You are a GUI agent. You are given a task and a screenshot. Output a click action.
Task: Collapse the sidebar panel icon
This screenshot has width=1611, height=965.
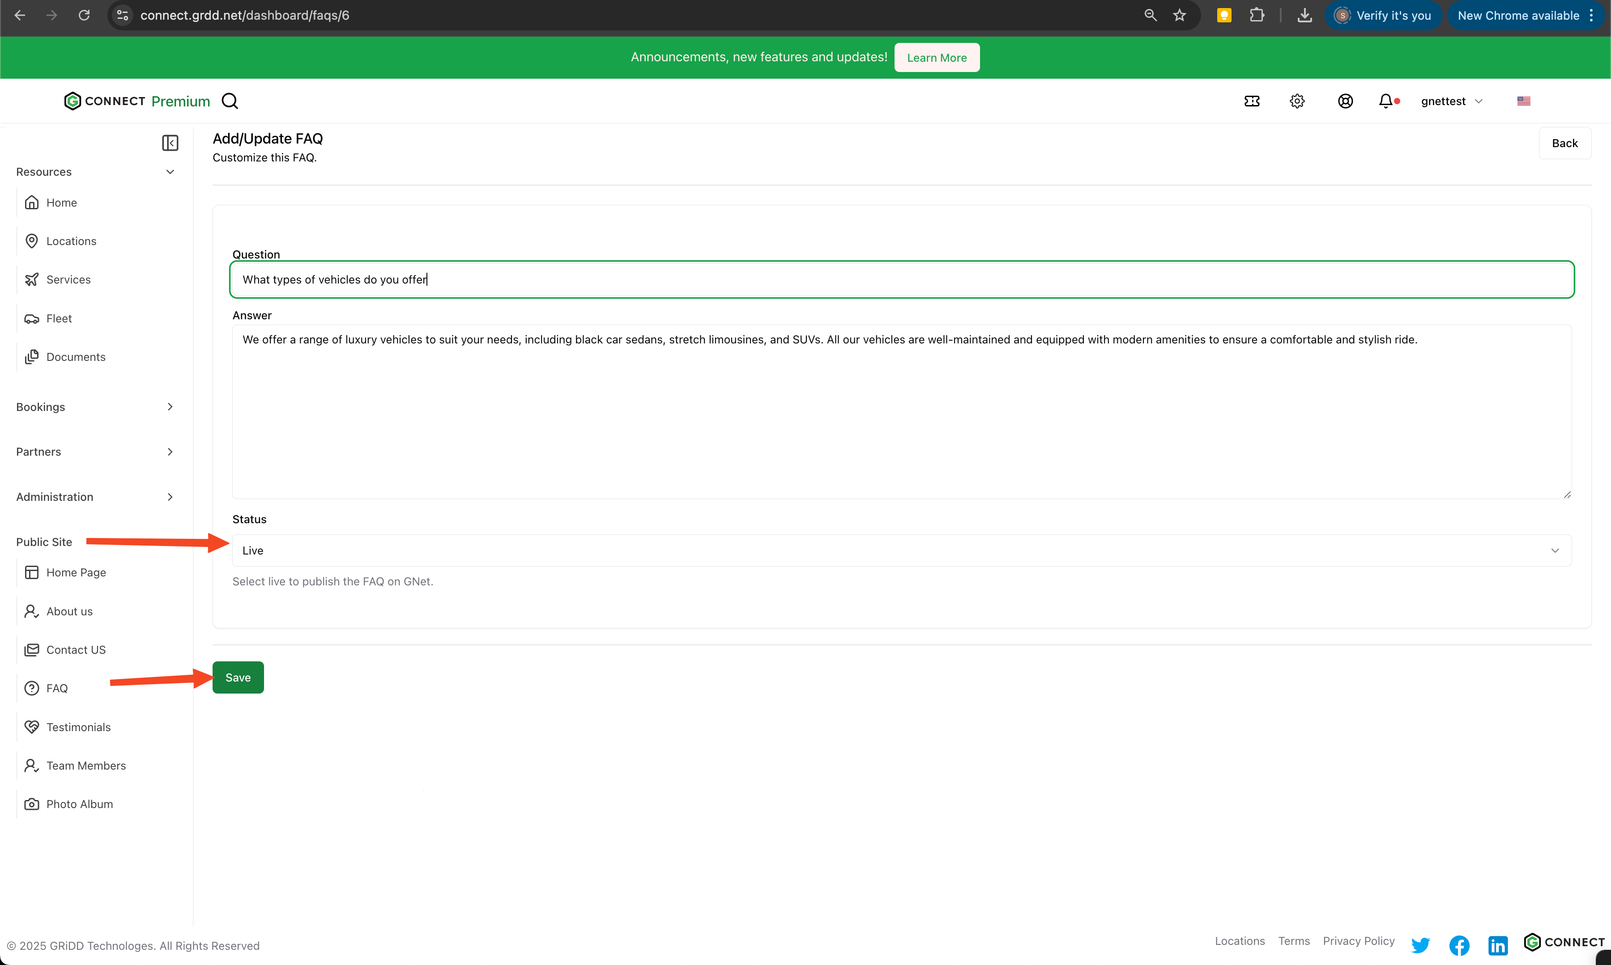pos(170,142)
